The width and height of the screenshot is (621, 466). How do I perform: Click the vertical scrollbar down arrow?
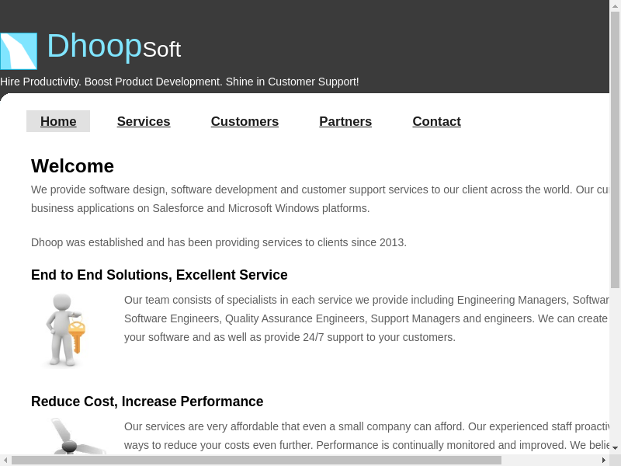pos(615,448)
